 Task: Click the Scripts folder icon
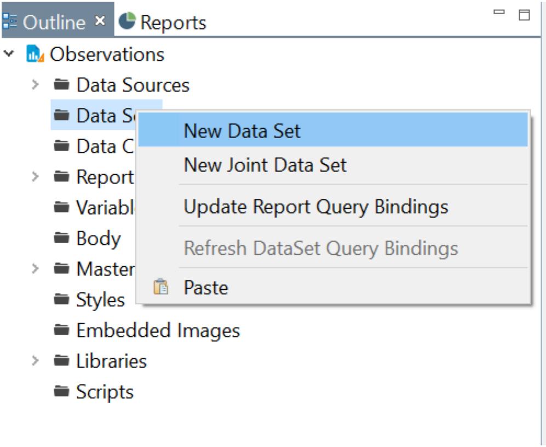[x=62, y=391]
